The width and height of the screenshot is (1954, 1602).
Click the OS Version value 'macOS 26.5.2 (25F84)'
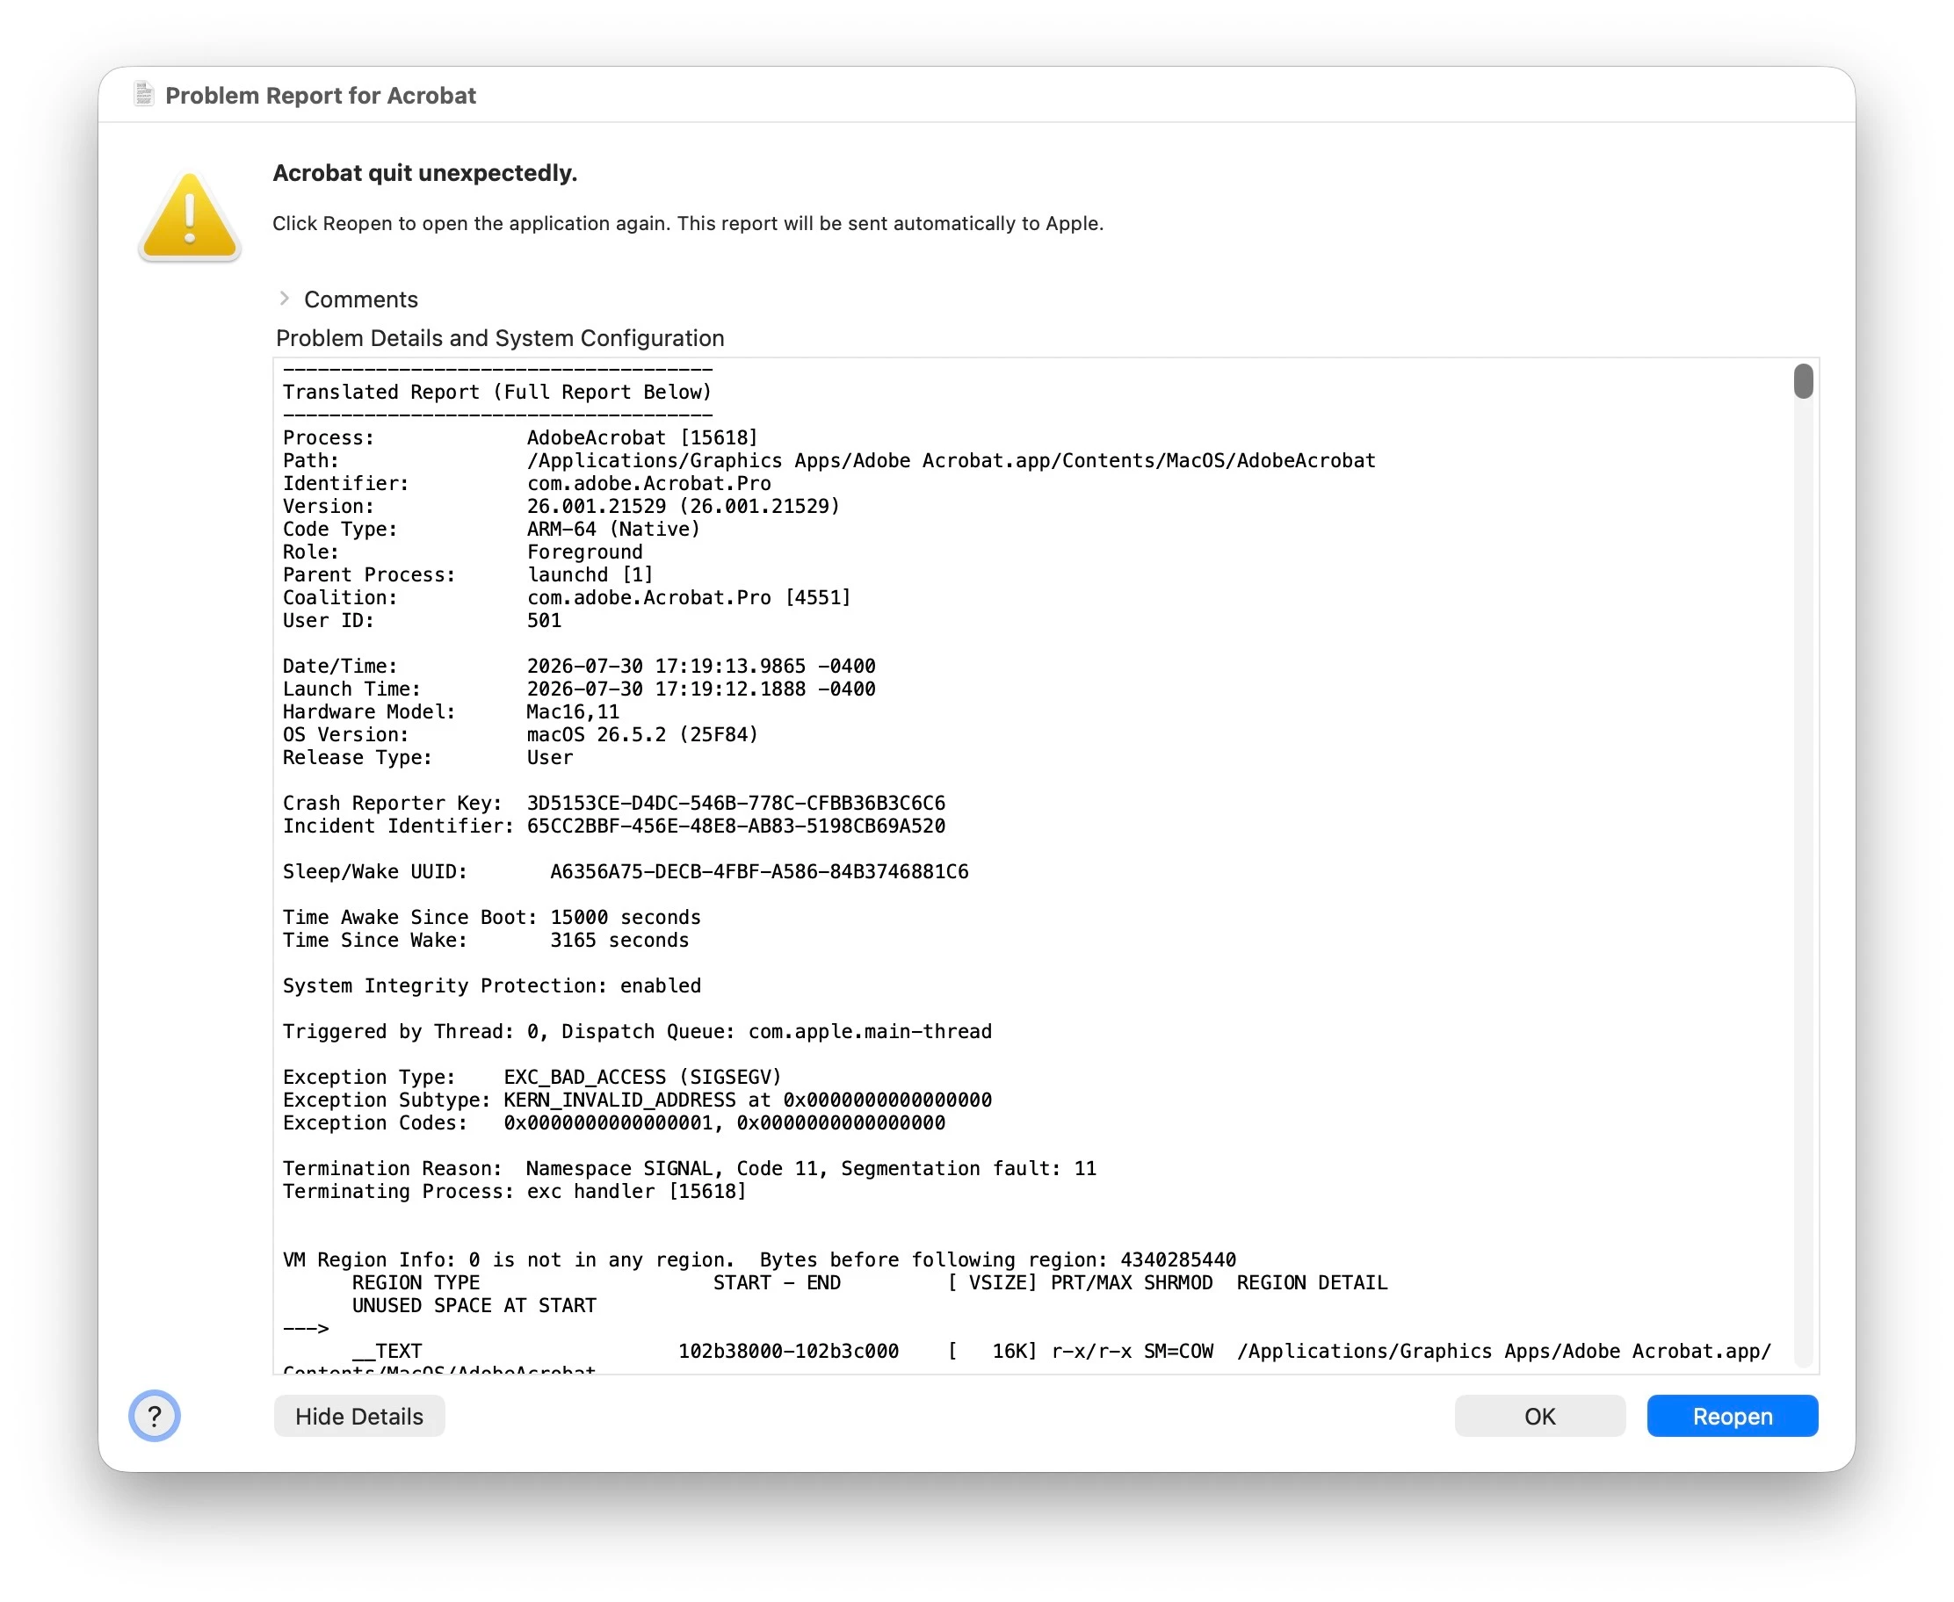[642, 734]
